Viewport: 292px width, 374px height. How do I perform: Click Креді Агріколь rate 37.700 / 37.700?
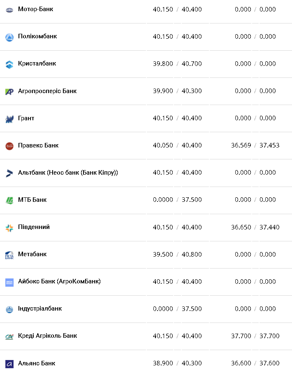pyautogui.click(x=255, y=336)
